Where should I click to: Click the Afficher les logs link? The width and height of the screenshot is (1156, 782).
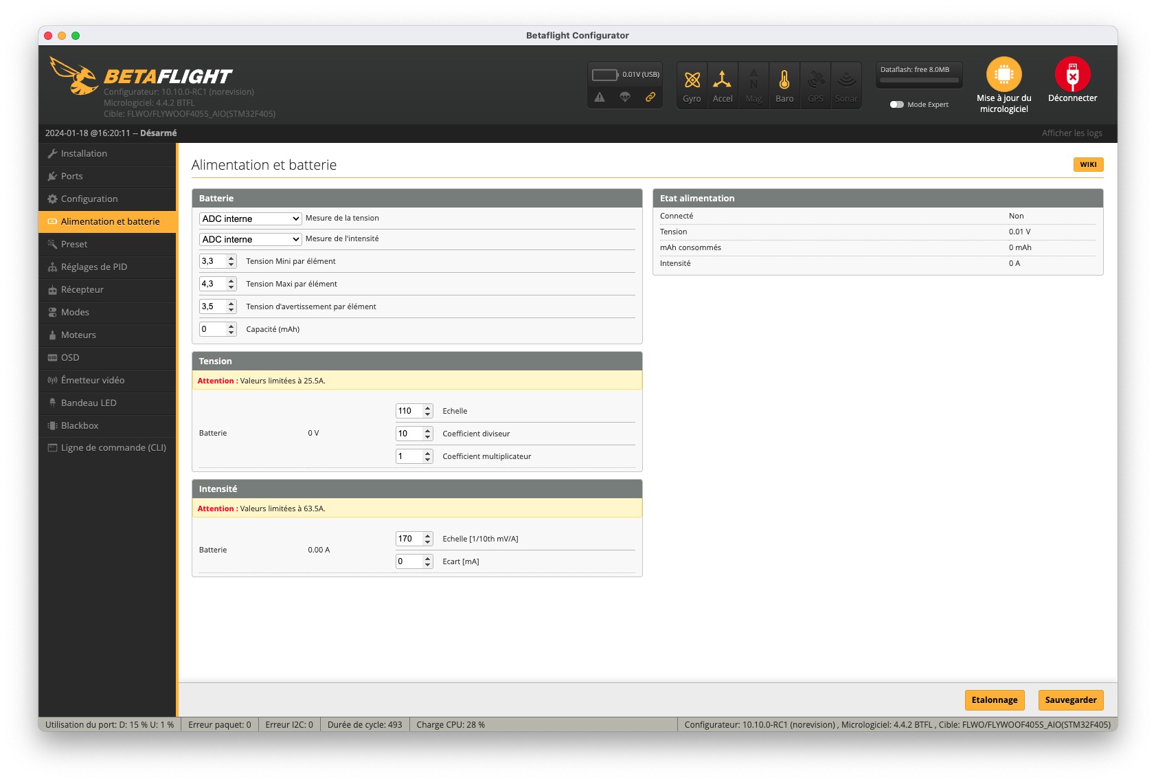click(1072, 133)
